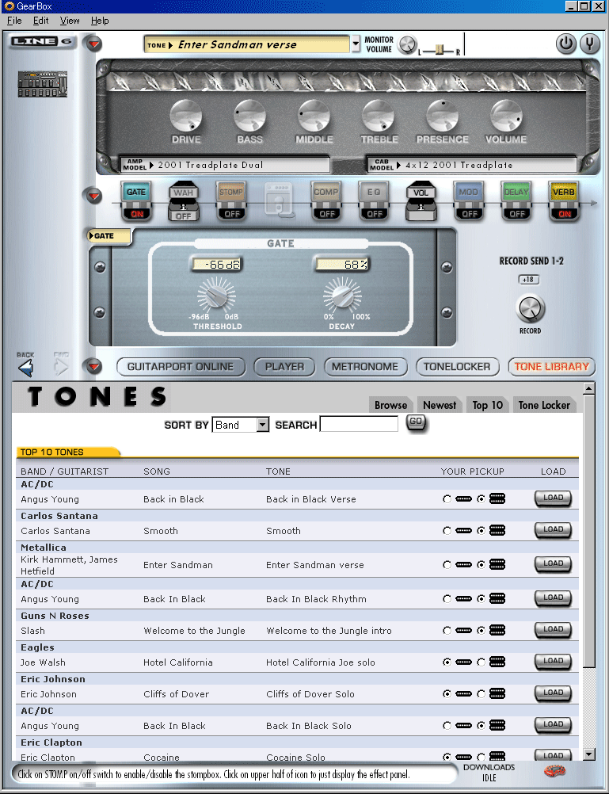The width and height of the screenshot is (609, 794).
Task: Toggle the MOD on/off switch
Action: point(469,214)
